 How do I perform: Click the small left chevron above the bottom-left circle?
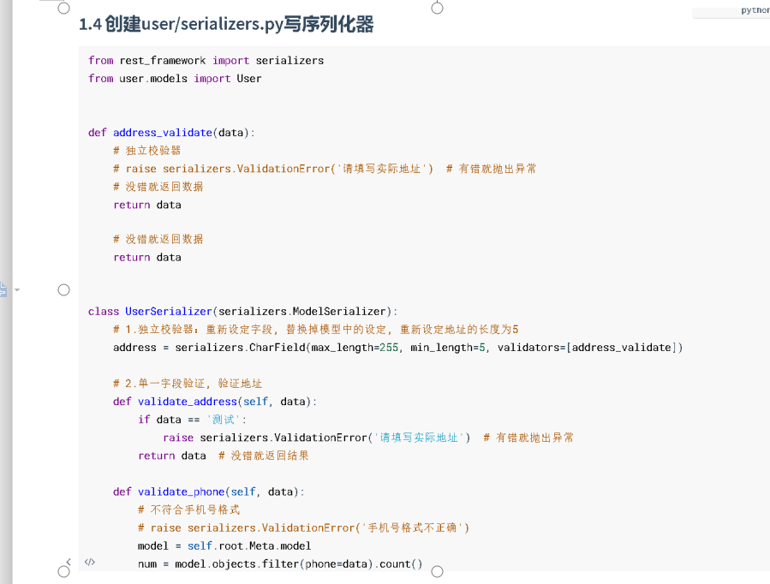69,562
